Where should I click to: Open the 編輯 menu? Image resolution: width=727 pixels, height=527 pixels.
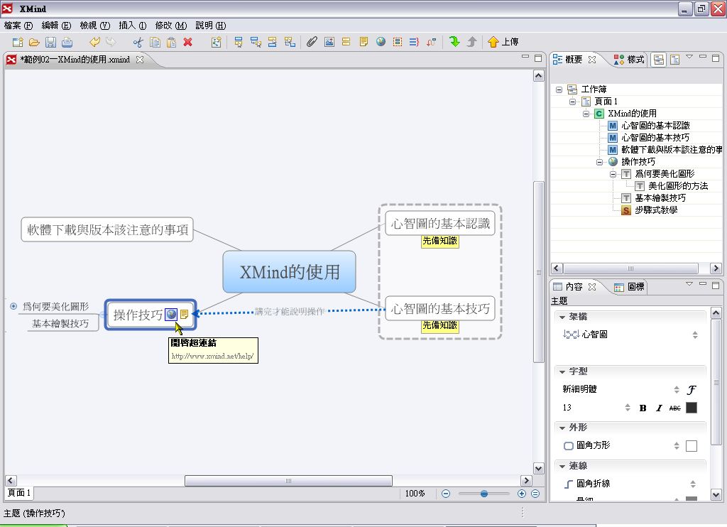click(56, 26)
